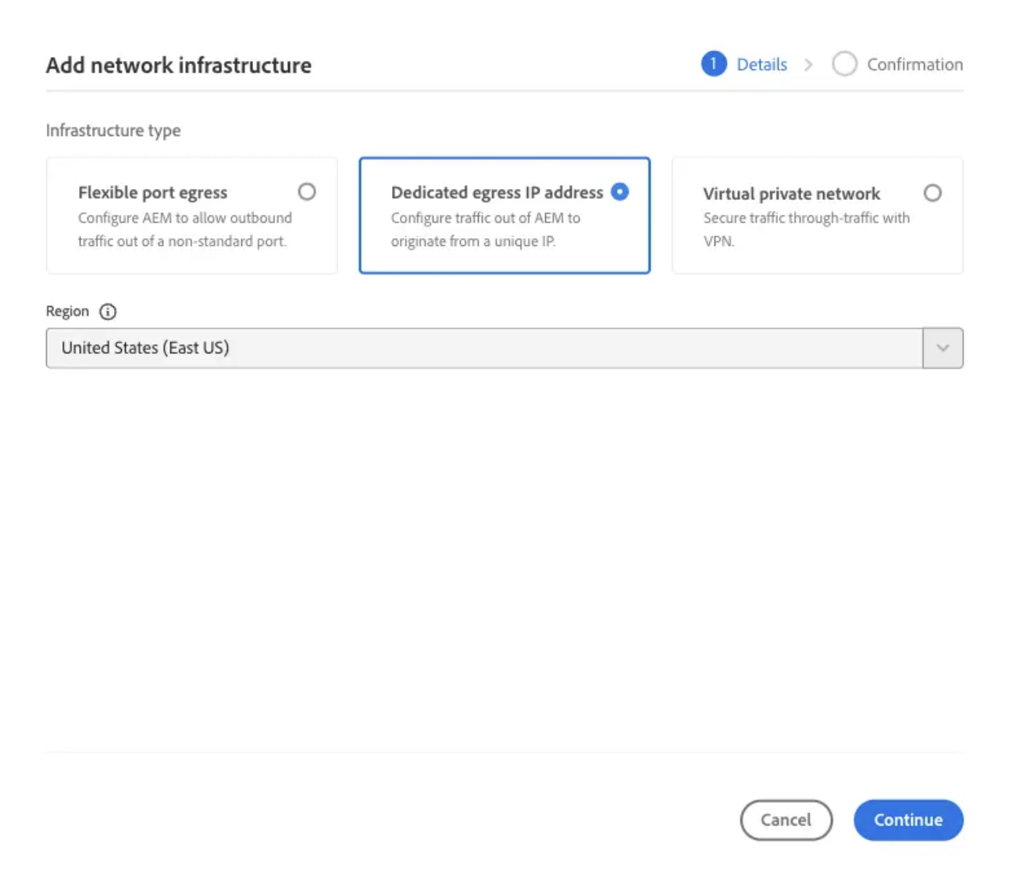
Task: Click the Flexible port egress description text
Action: point(185,230)
